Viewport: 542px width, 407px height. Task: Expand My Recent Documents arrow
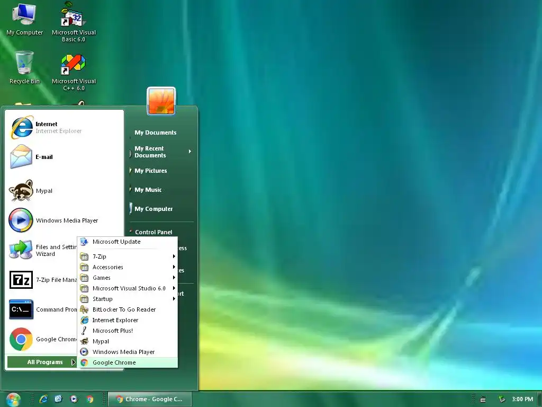(190, 152)
